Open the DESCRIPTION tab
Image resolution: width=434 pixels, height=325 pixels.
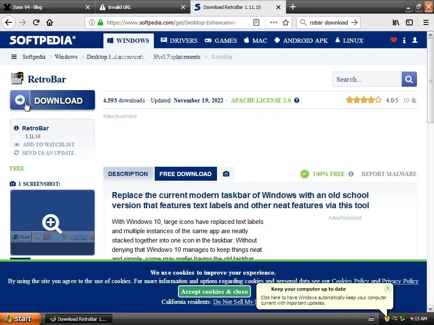coord(128,174)
